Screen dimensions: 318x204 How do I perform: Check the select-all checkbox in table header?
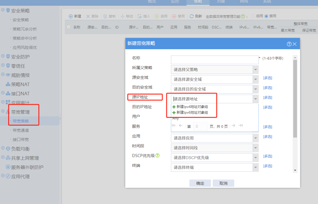tap(68, 27)
